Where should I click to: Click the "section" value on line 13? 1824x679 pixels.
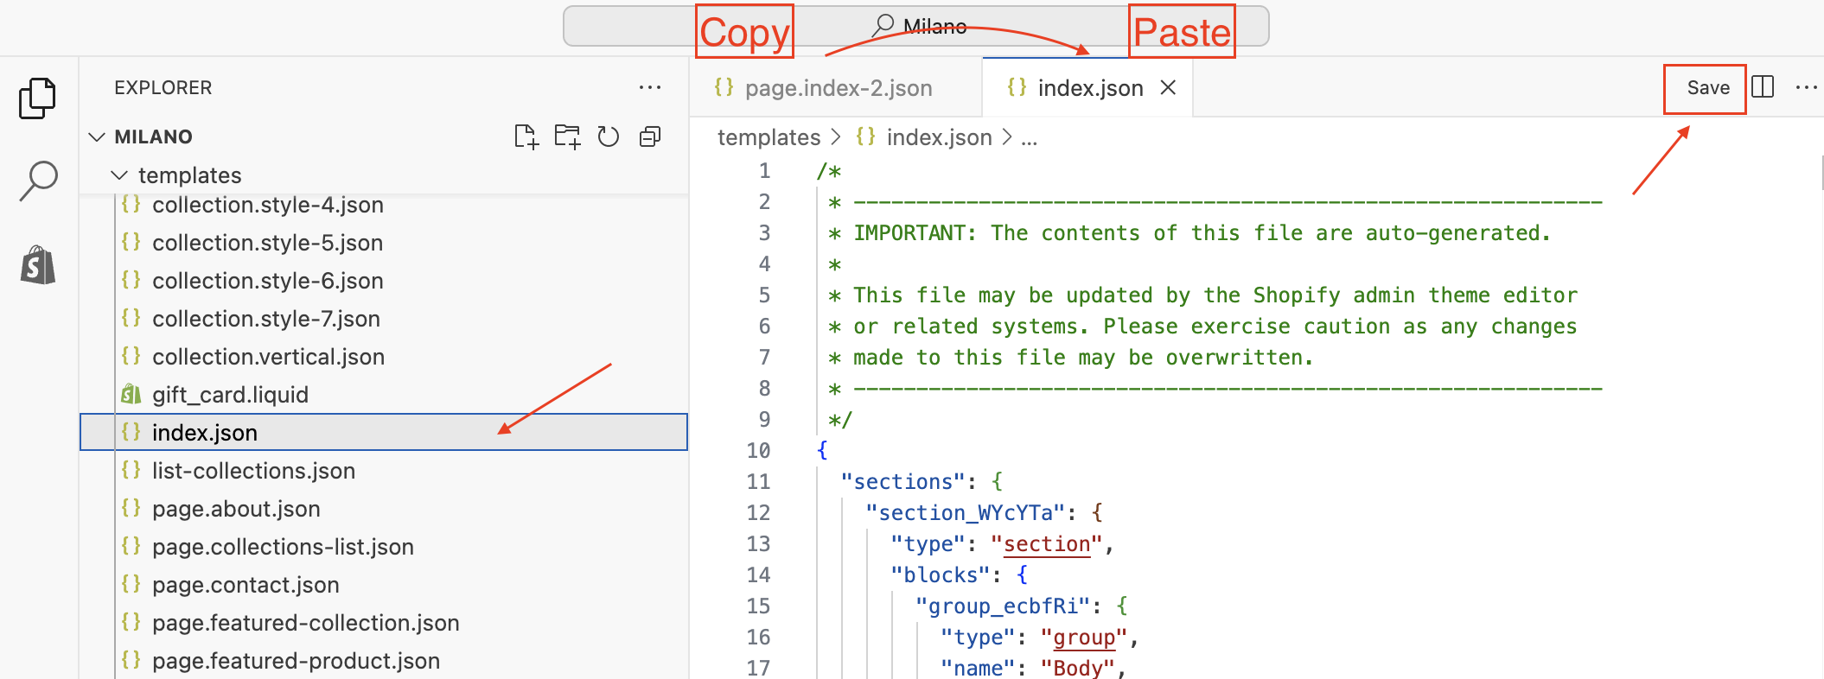click(1047, 543)
